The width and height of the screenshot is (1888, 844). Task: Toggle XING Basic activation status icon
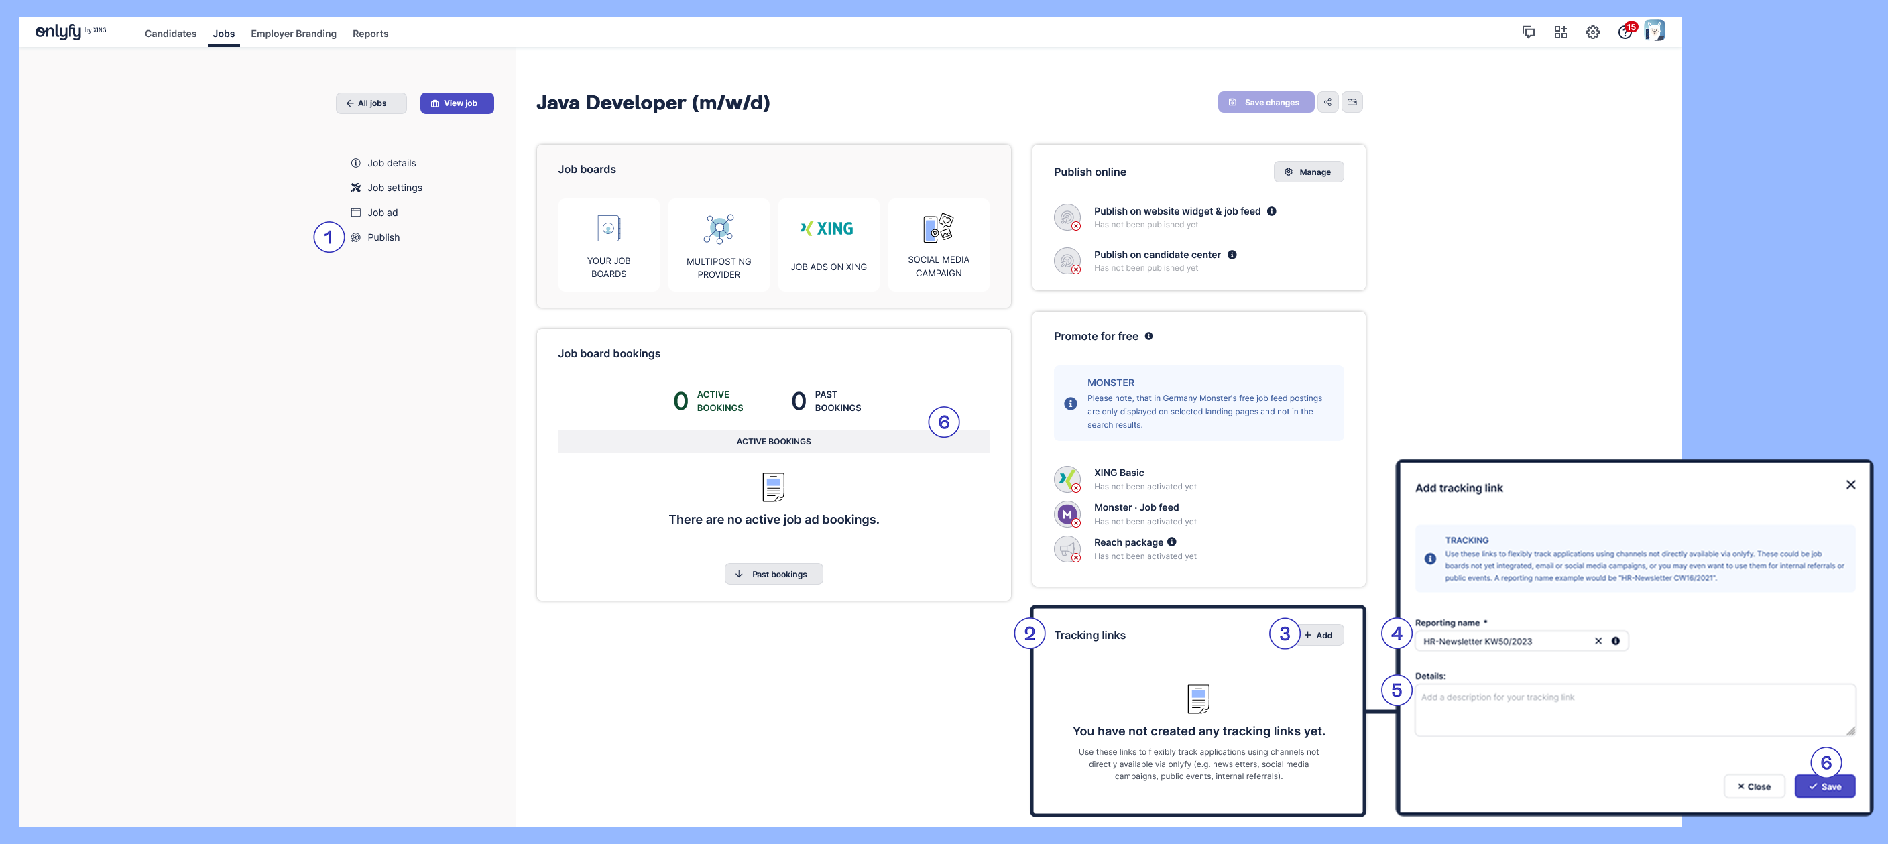(x=1067, y=479)
